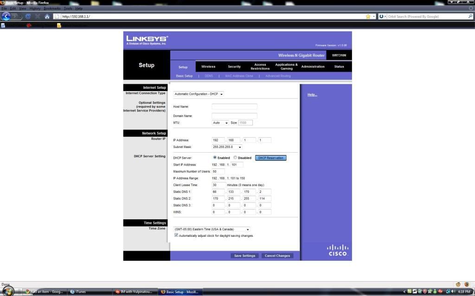Open IM with Vulpinatou taskbar window
This screenshot has width=475, height=296.
pyautogui.click(x=134, y=292)
